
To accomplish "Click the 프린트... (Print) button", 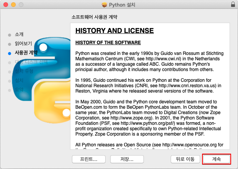I will tap(89, 159).
